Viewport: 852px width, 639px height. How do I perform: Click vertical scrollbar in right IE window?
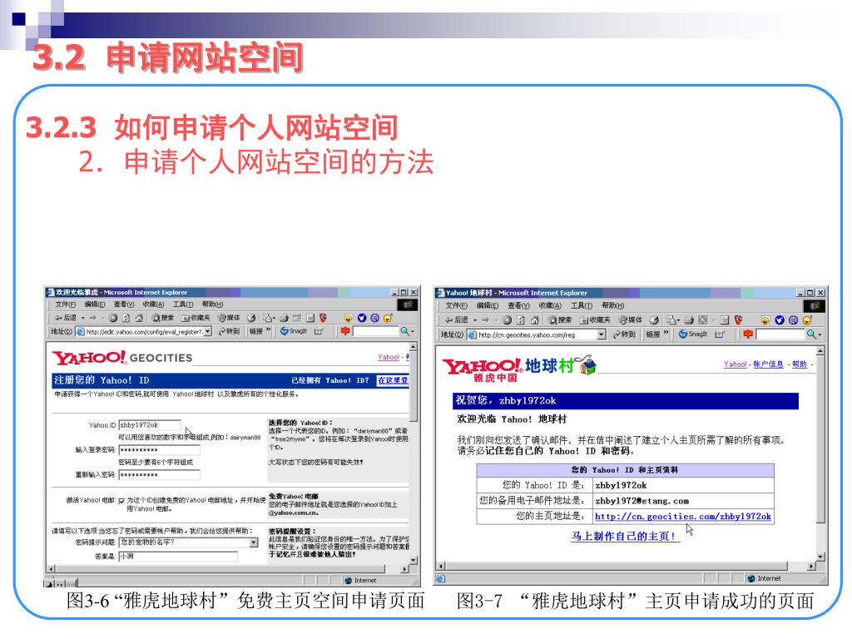point(820,453)
